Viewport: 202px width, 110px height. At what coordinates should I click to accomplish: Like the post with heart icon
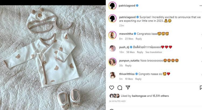point(112,88)
